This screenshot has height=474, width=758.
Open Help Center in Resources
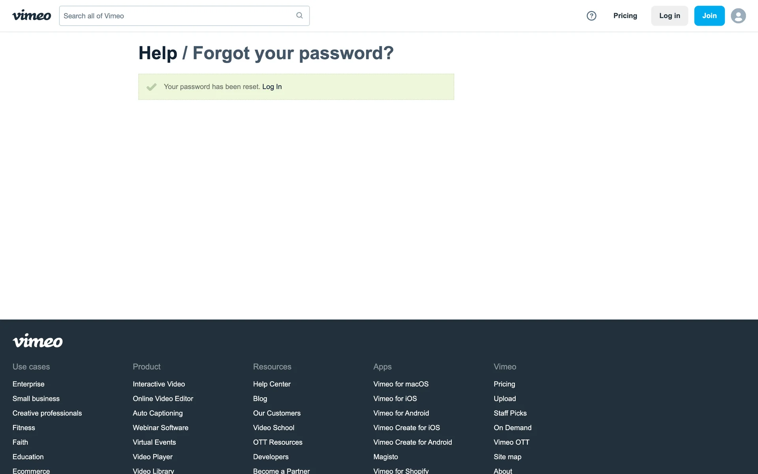pos(272,384)
